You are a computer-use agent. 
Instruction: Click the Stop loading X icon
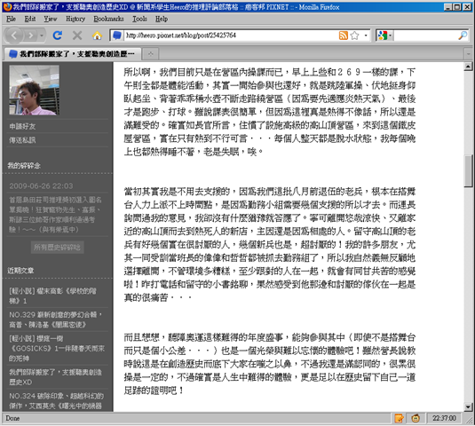[77, 35]
